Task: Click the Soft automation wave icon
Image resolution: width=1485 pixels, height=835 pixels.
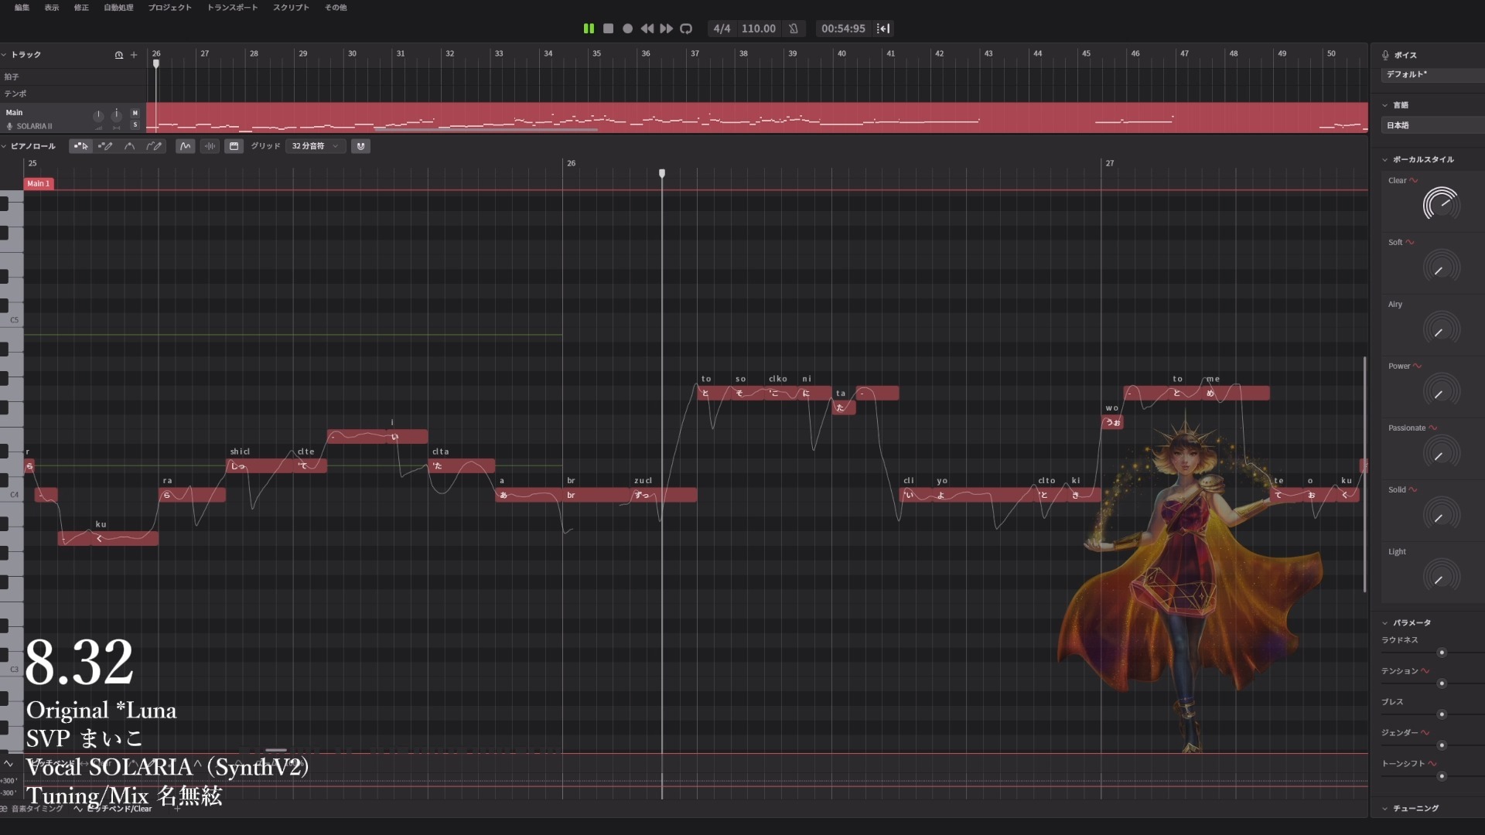Action: (x=1410, y=243)
